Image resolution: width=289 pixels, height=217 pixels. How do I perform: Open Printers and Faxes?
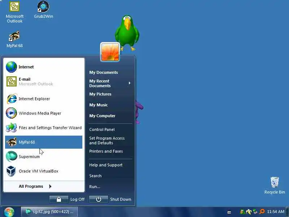pyautogui.click(x=106, y=151)
